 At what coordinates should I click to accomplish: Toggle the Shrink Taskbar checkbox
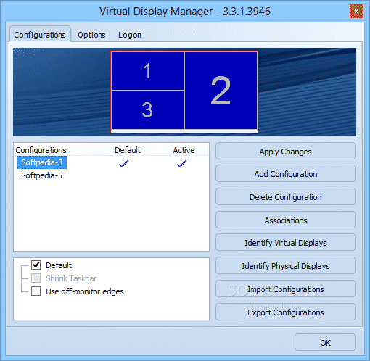36,278
